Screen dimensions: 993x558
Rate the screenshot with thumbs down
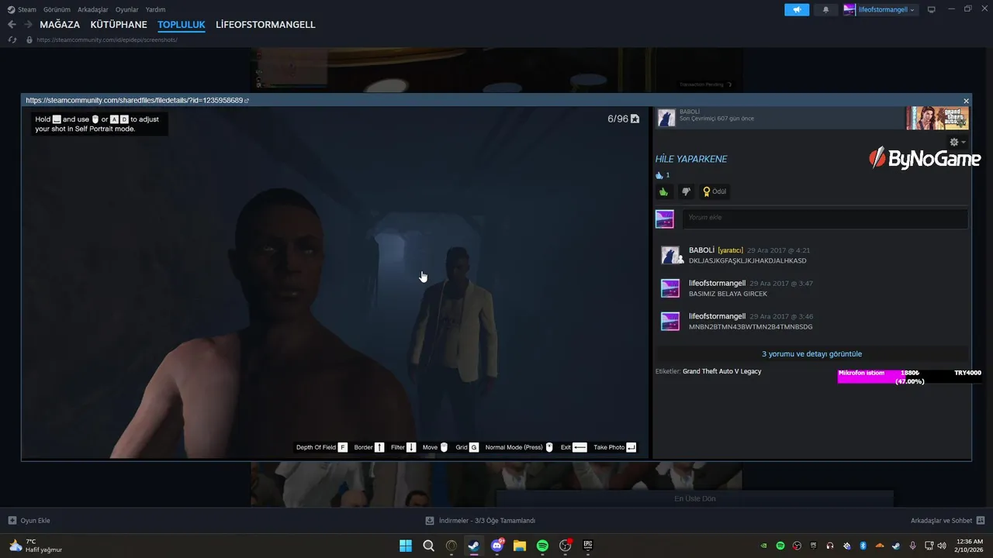[686, 191]
